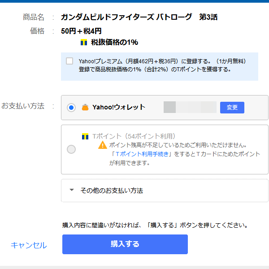Click the orange Yahoo! Wallet purse icon

click(85, 108)
